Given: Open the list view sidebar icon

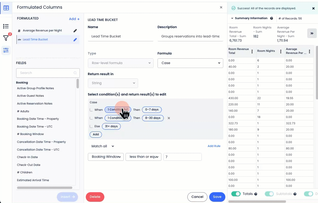Looking at the screenshot, I should point(6,26).
